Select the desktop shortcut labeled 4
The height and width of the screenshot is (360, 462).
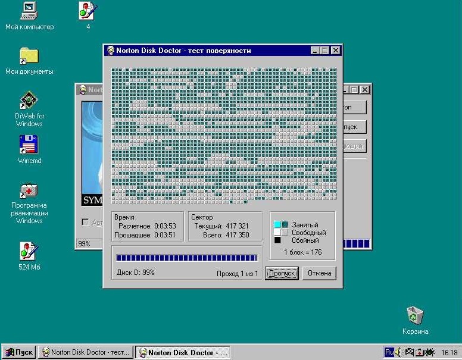(88, 11)
